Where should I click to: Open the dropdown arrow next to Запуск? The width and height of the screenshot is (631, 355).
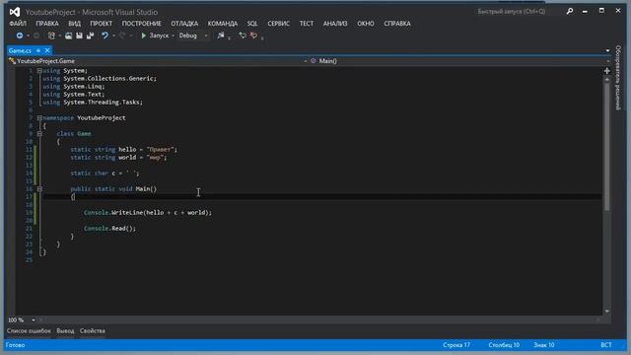174,35
